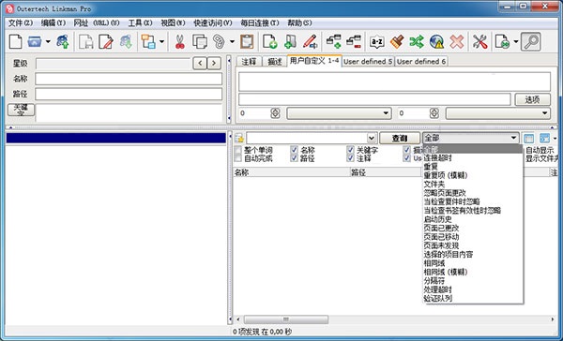Click the blue open-folder toolbar icon
The image size is (563, 341).
pos(35,41)
